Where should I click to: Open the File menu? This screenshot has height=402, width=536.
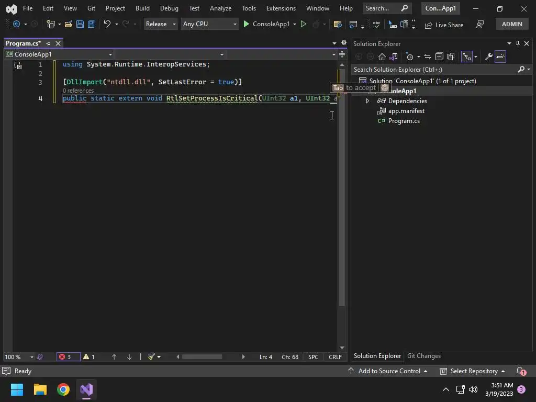coord(28,8)
